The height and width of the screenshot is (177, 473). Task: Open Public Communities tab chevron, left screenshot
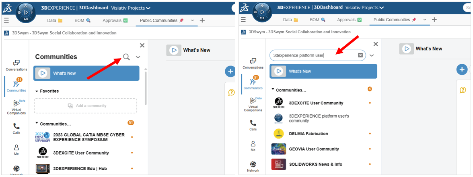[192, 20]
